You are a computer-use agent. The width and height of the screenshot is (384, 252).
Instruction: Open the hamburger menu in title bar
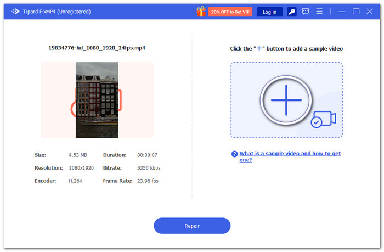(319, 12)
